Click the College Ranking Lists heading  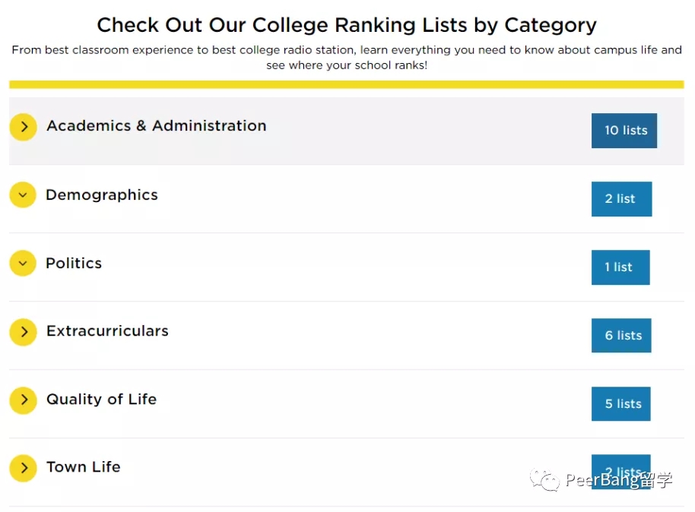(x=347, y=25)
